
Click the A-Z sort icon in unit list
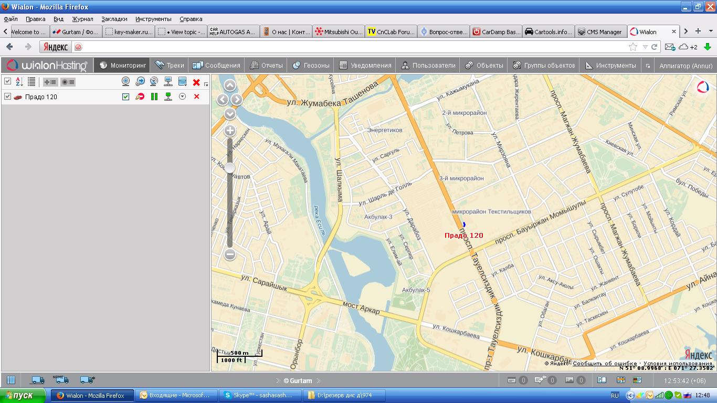[x=19, y=81]
